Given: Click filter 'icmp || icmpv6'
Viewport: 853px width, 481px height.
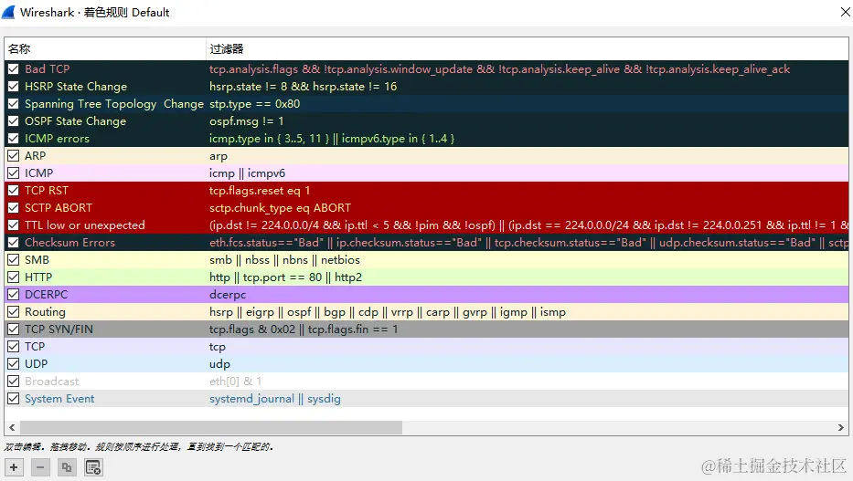Looking at the screenshot, I should [x=247, y=173].
